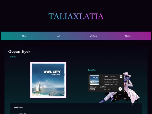Click the Tracklist: heading
The image size is (152, 114).
click(17, 108)
